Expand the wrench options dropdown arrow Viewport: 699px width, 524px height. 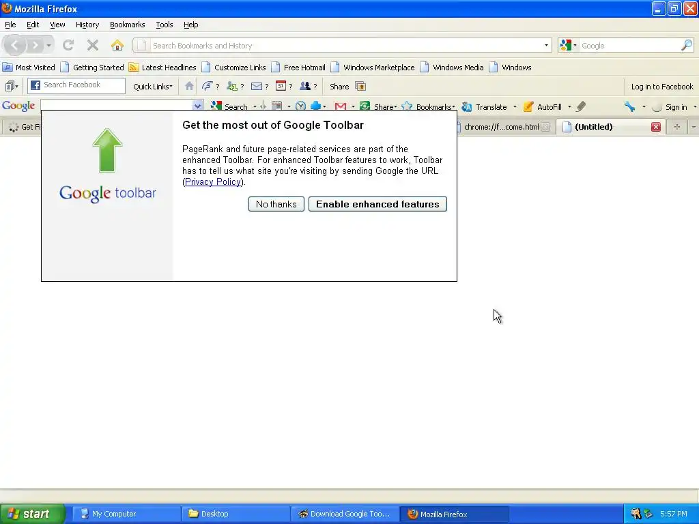pyautogui.click(x=644, y=107)
